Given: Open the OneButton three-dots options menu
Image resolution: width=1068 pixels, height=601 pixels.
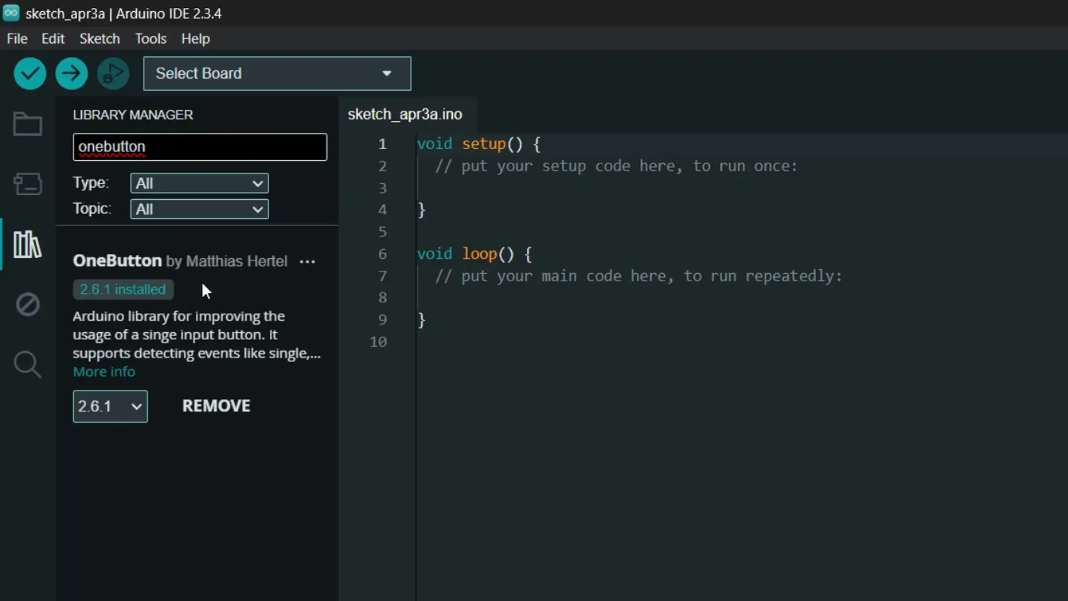Looking at the screenshot, I should click(307, 262).
